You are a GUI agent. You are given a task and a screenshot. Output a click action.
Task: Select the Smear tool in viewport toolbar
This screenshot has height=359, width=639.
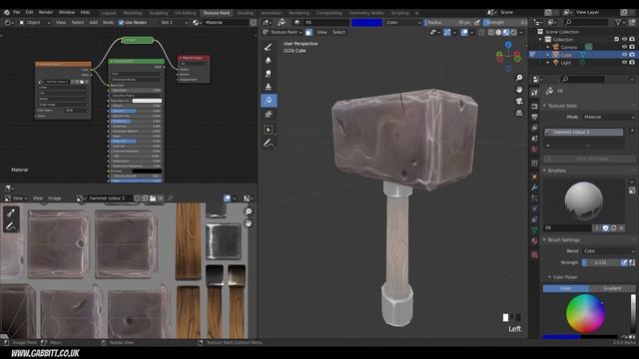(269, 74)
